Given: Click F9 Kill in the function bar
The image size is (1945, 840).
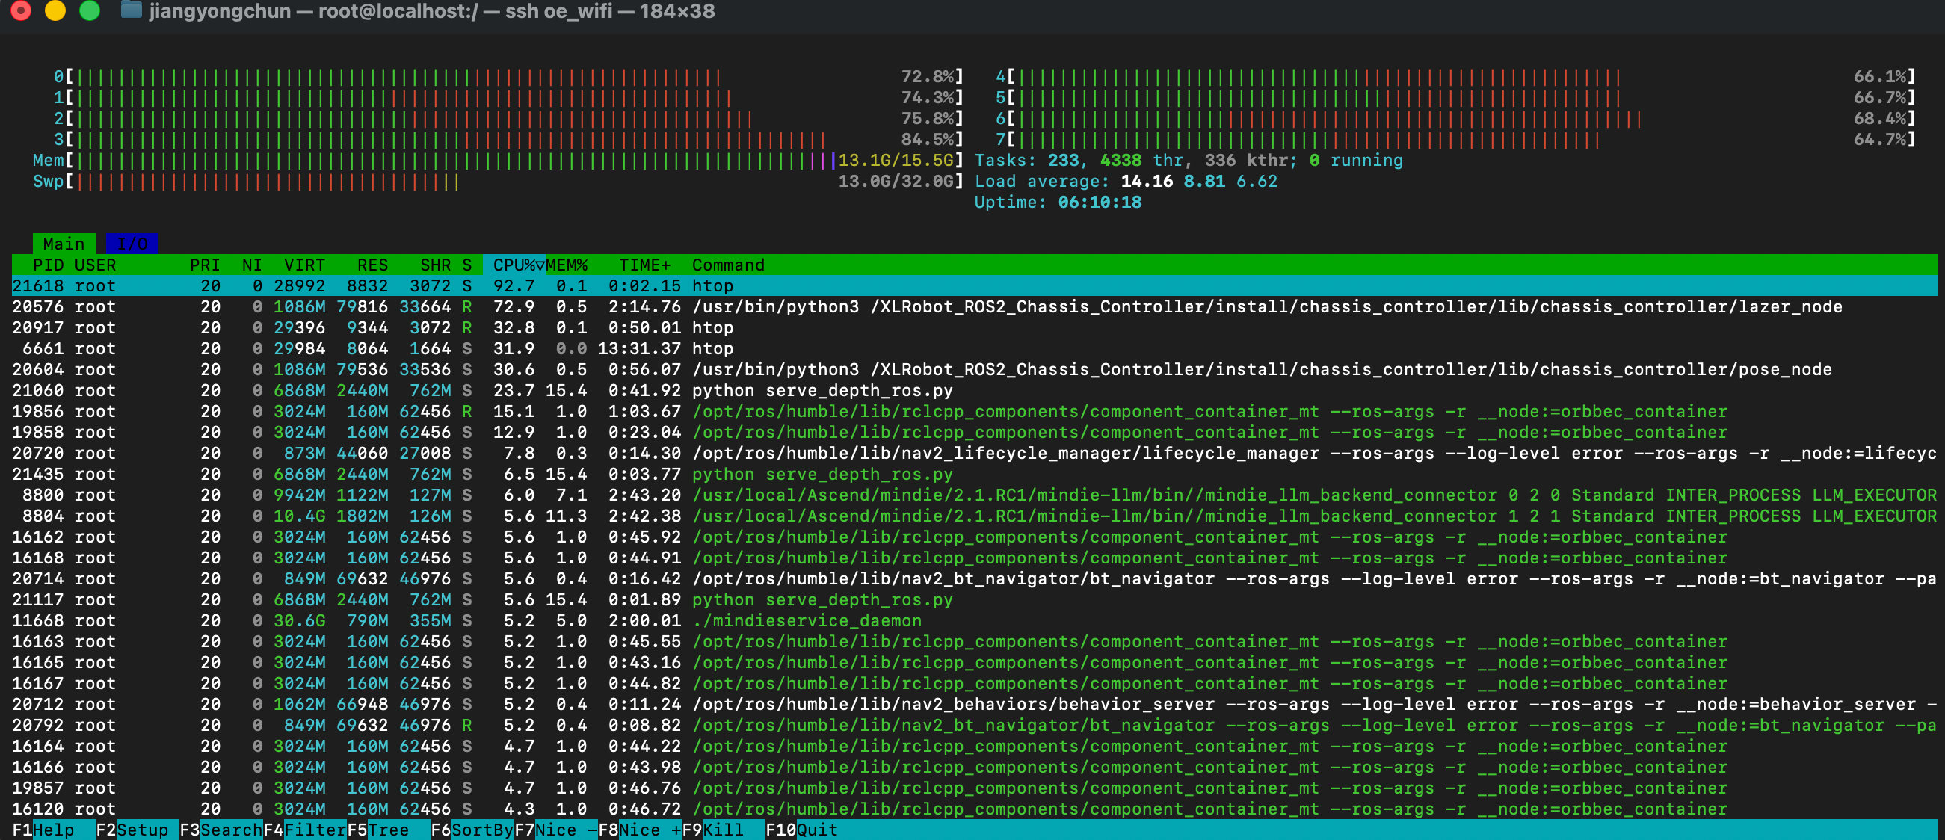Looking at the screenshot, I should pos(723,830).
